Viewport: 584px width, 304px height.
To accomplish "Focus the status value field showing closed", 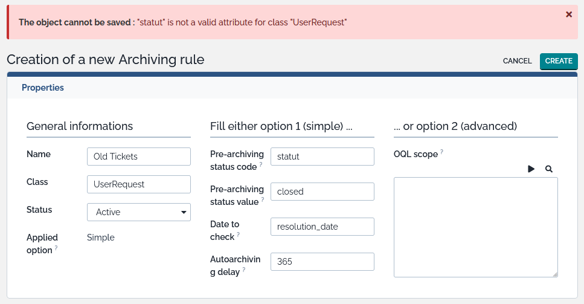I will coord(322,192).
